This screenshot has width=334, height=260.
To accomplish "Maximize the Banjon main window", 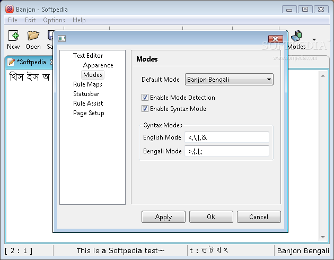I will 305,10.
